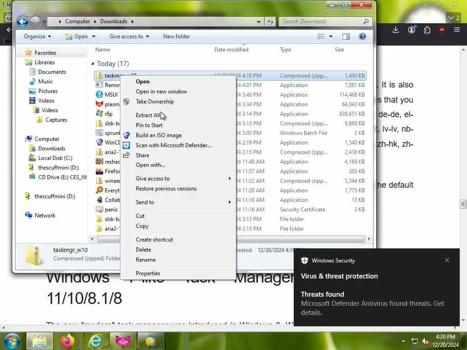The width and height of the screenshot is (467, 350).
Task: Select Captures folder in navigation tree
Action: (x=56, y=120)
